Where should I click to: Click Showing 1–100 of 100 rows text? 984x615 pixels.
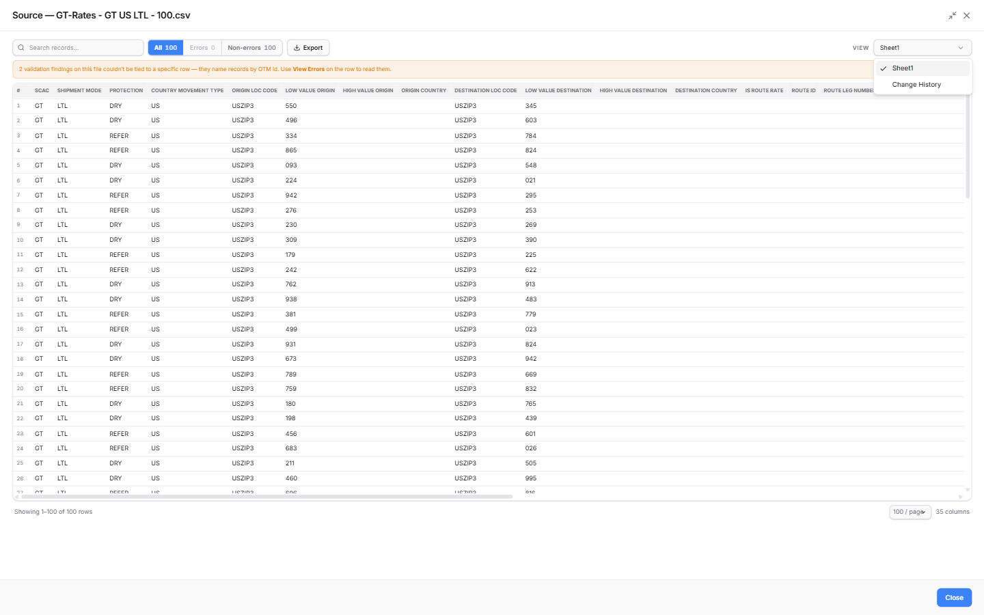click(53, 512)
